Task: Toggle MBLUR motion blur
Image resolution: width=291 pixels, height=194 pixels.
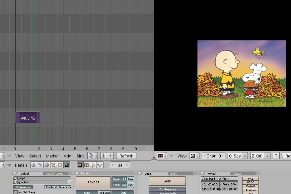Action: pos(105,192)
